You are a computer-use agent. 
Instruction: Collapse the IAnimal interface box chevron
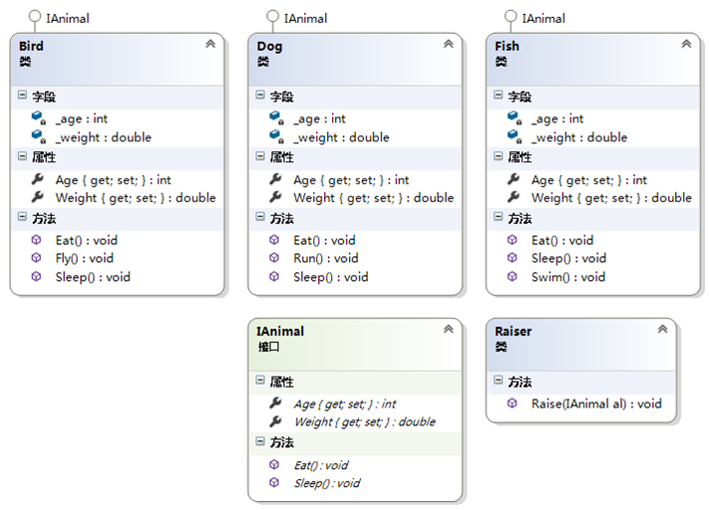pos(448,329)
